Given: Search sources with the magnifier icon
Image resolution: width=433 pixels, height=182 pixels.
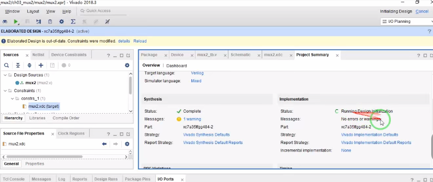Looking at the screenshot, I should [x=6, y=65].
